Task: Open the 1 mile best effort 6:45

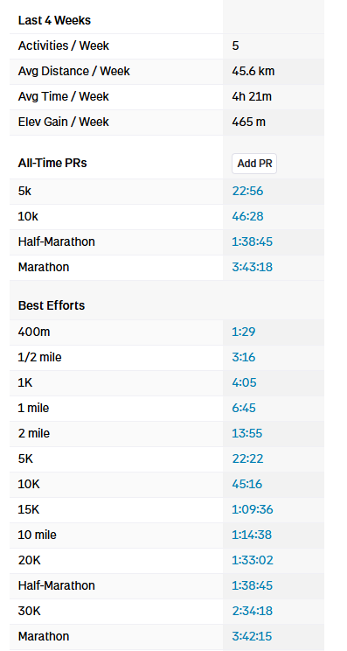Action: tap(244, 408)
